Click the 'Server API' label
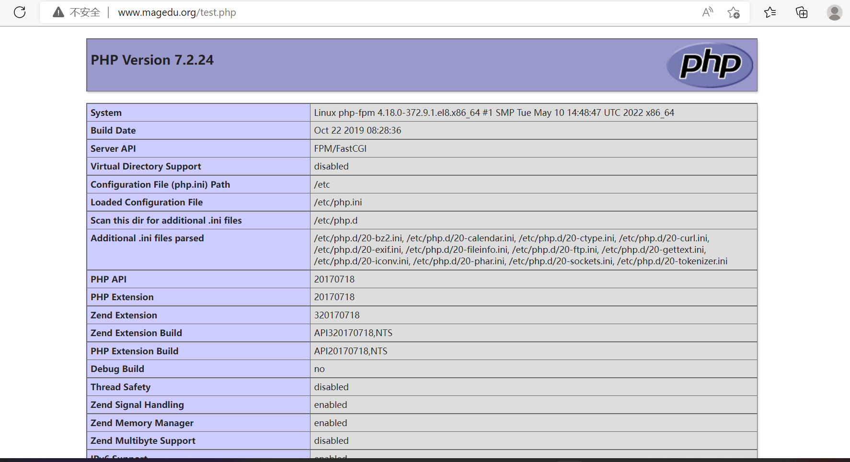 113,148
